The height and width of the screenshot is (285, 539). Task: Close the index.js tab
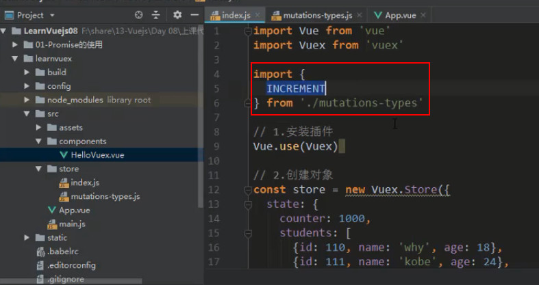(258, 15)
